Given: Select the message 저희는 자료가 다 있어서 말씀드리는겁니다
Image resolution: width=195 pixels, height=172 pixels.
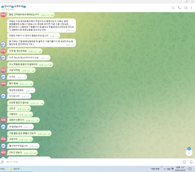Looking at the screenshot, I should point(33,36).
